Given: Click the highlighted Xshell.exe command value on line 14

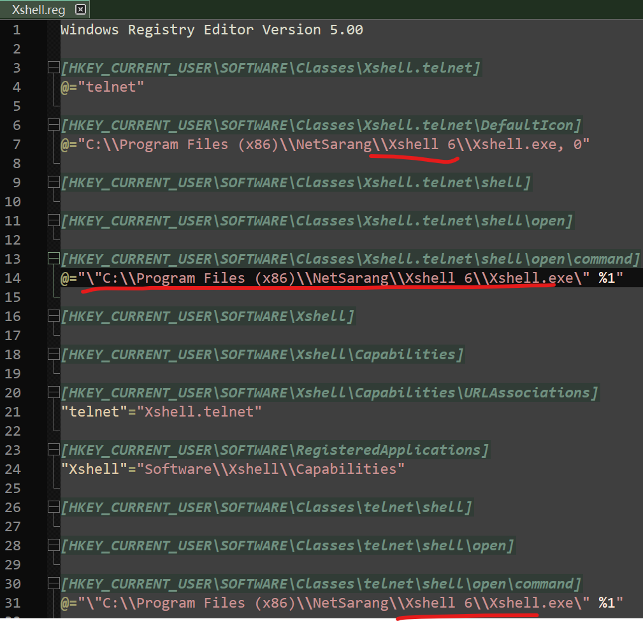Looking at the screenshot, I should click(342, 278).
